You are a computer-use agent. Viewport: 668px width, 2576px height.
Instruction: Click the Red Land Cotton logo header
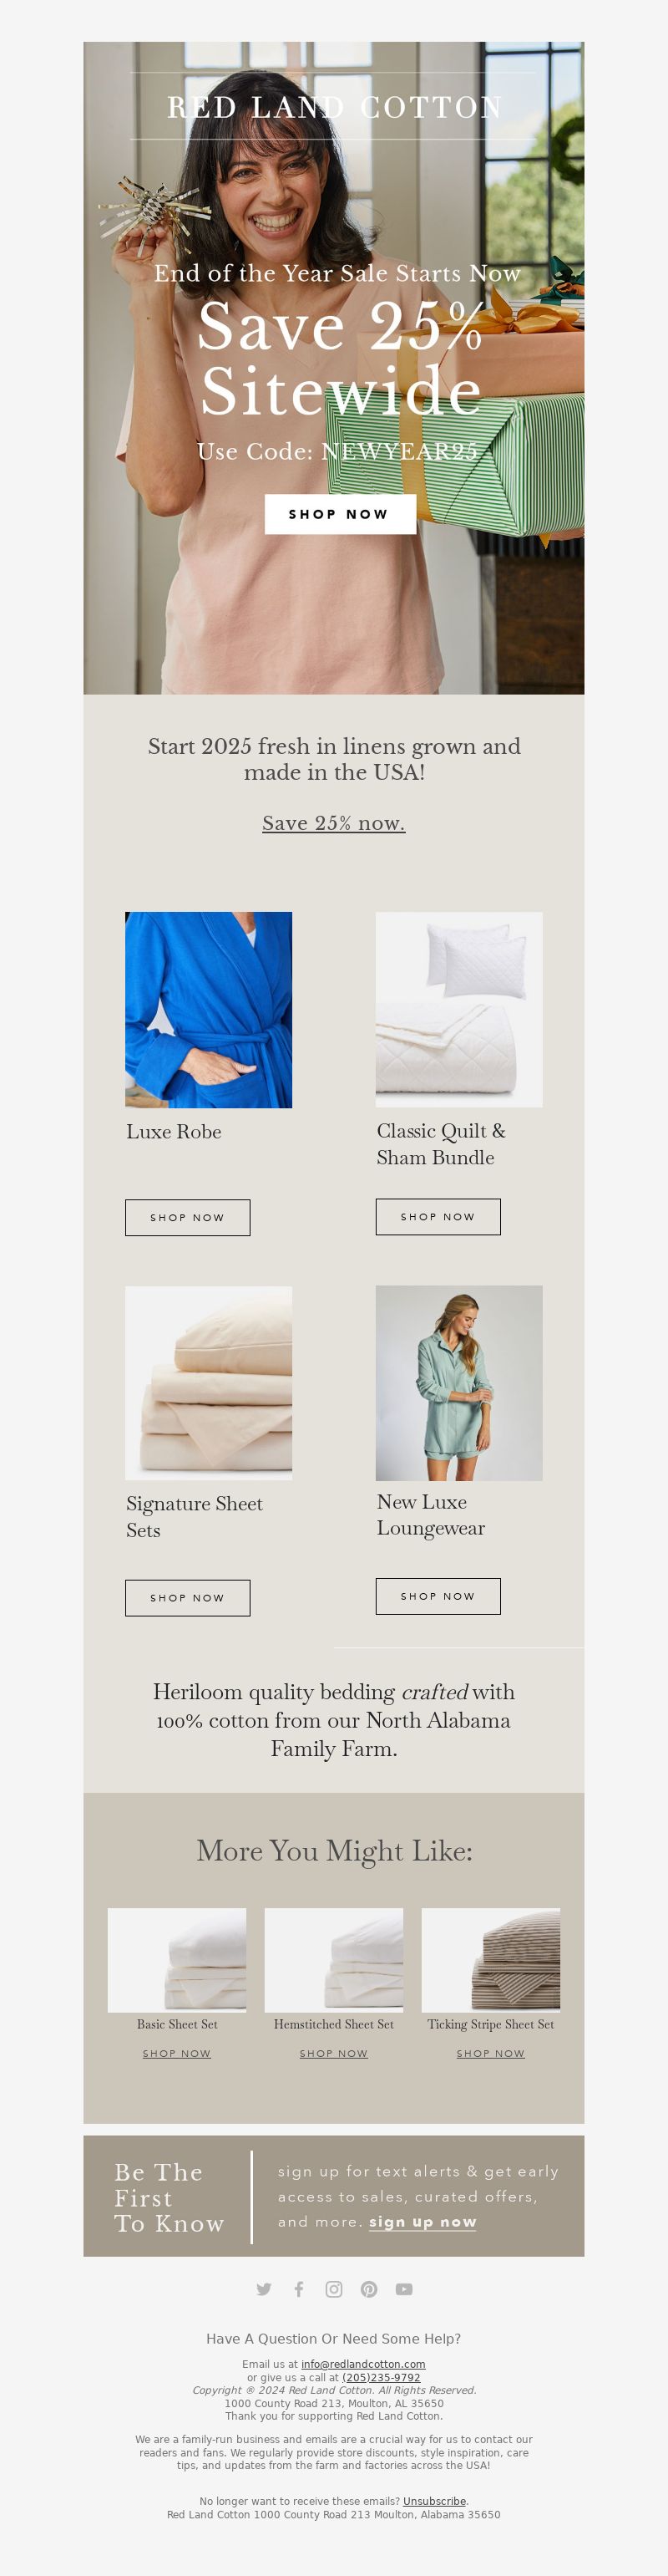coord(335,107)
